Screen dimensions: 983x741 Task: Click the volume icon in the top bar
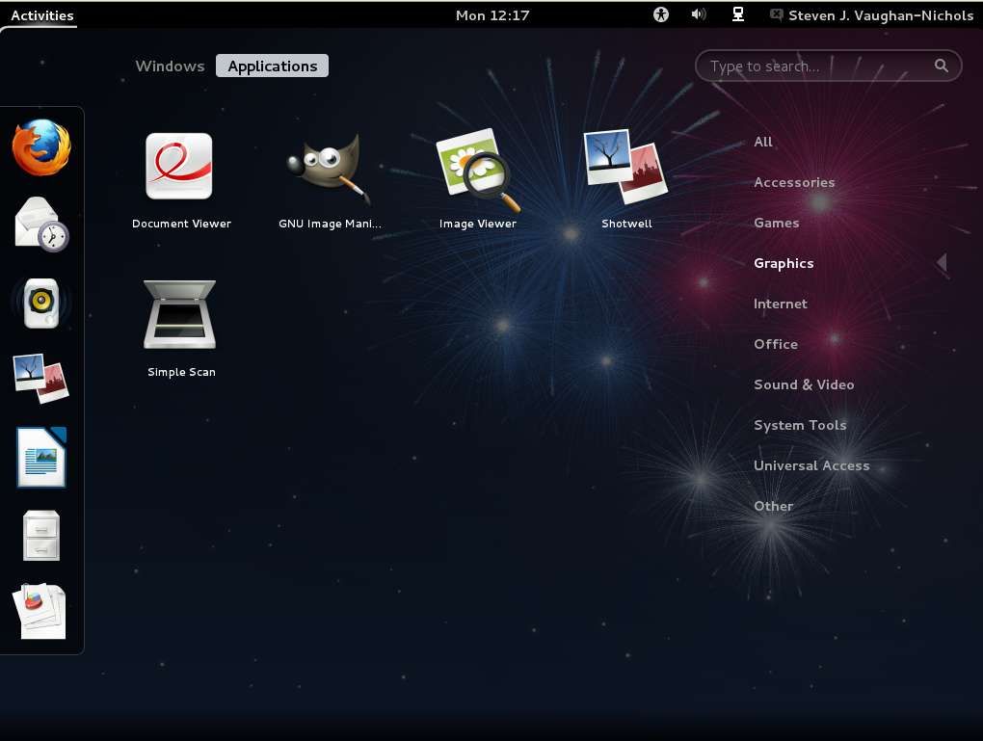click(699, 14)
